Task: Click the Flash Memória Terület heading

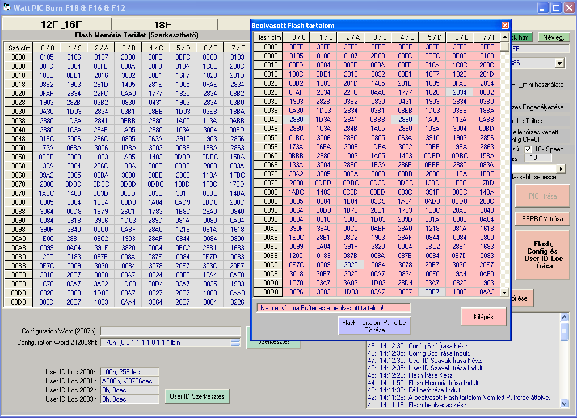Action: tap(137, 35)
